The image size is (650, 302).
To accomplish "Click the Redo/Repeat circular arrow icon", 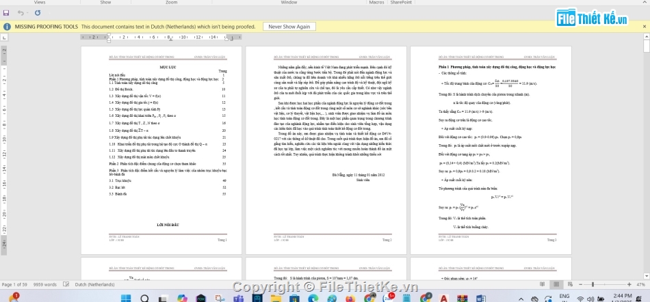I will click(38, 13).
